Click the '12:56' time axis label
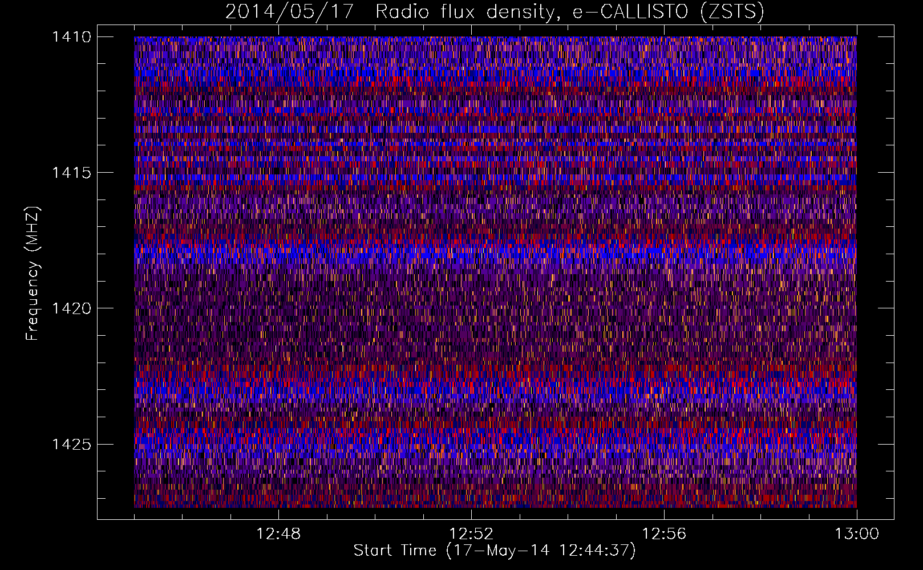 click(x=664, y=534)
